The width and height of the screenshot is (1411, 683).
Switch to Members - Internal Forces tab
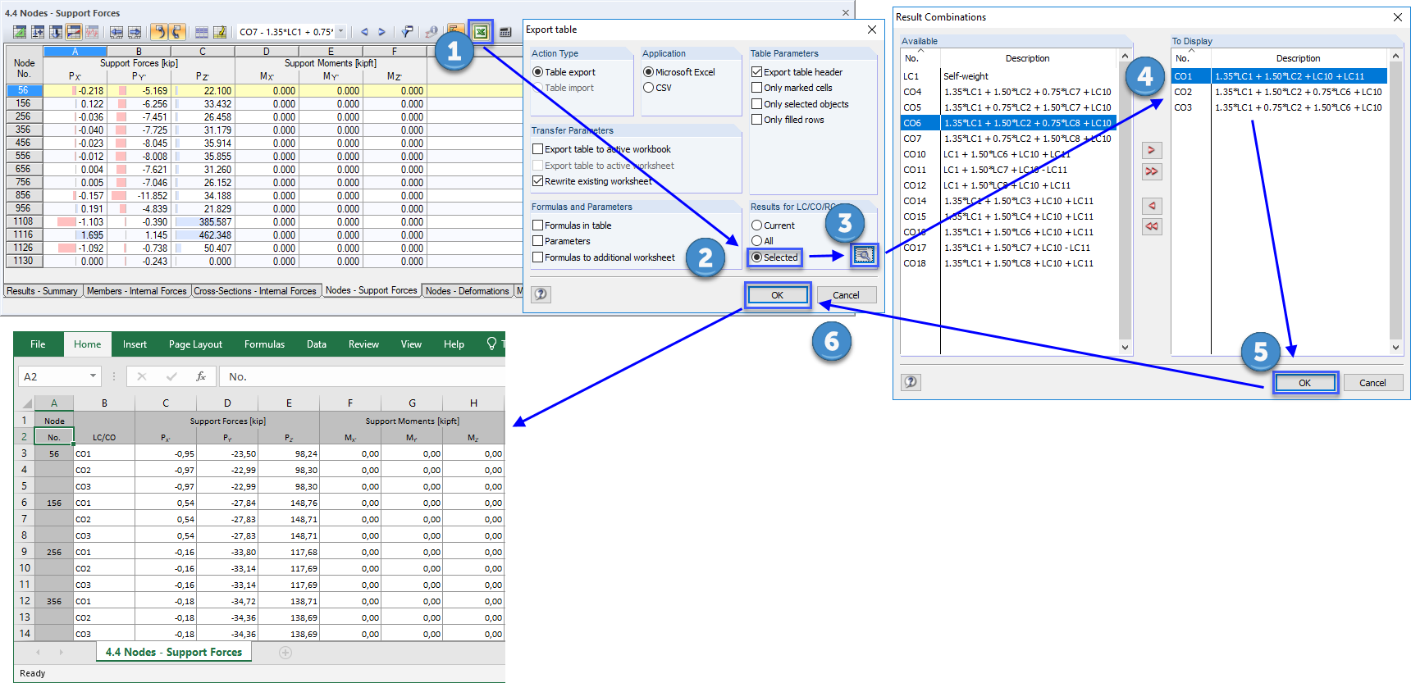point(136,291)
